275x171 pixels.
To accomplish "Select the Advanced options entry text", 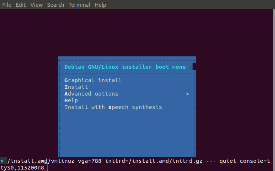I will coord(91,94).
